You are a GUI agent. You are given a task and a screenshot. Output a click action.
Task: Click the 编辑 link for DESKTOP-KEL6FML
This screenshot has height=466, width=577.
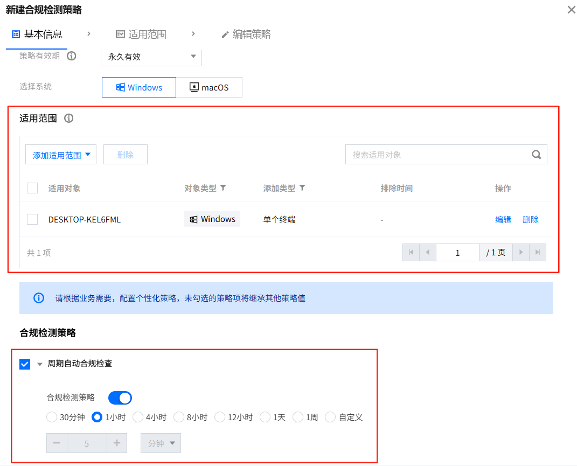click(503, 219)
